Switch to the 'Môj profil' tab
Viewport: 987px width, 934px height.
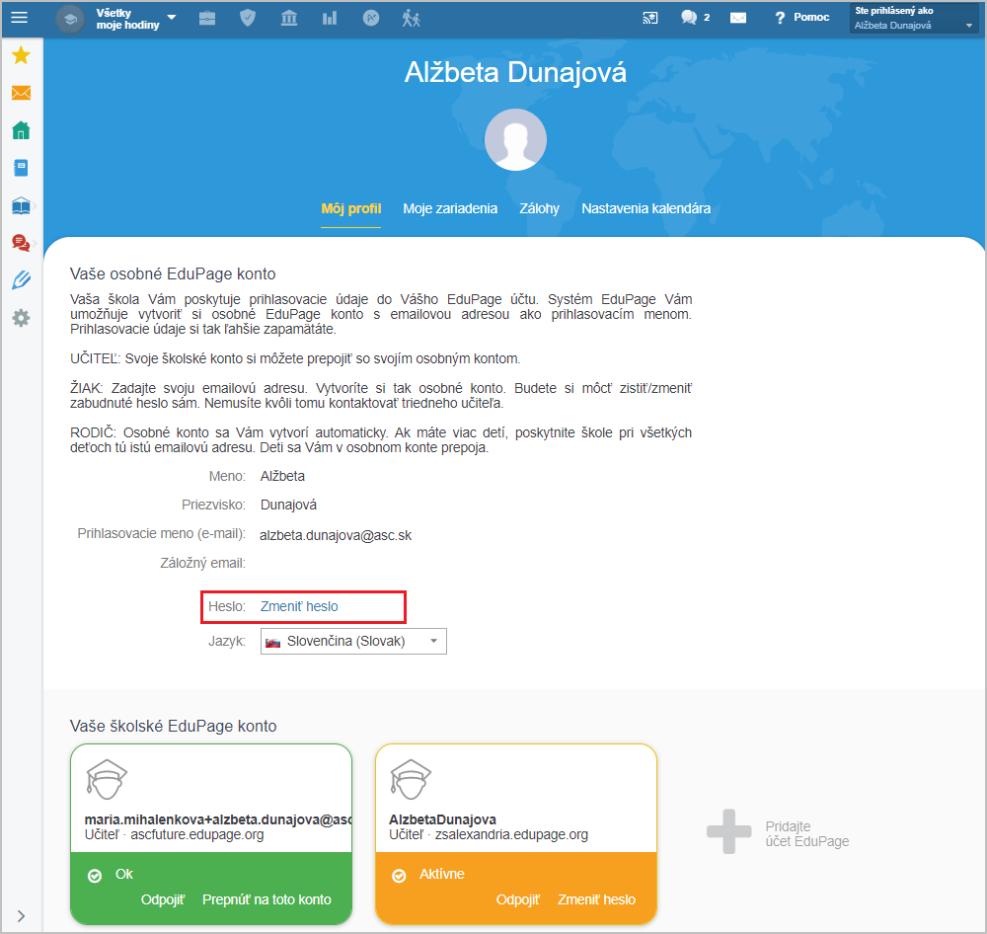(351, 208)
